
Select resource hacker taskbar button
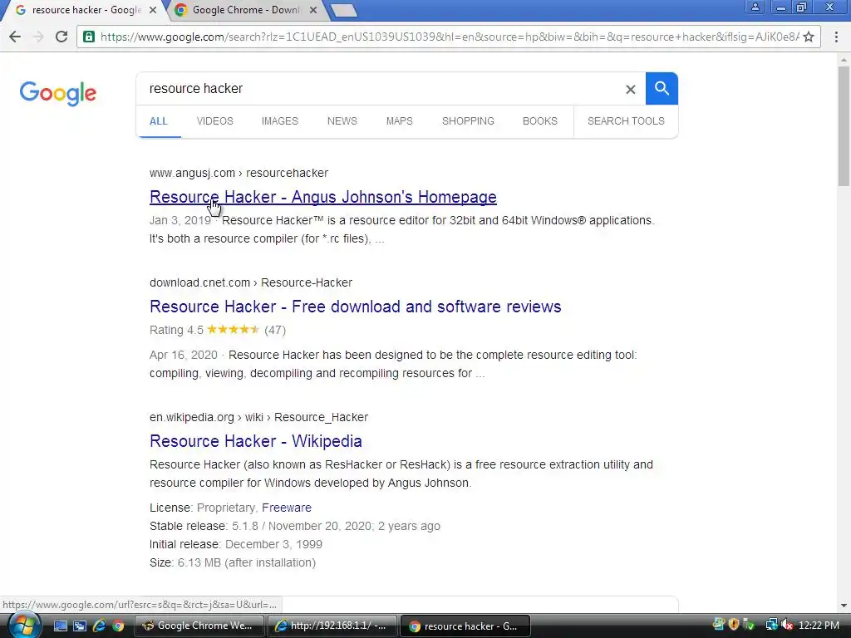pos(465,626)
